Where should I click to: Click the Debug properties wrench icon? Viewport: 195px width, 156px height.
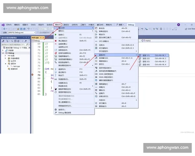tap(56, 112)
